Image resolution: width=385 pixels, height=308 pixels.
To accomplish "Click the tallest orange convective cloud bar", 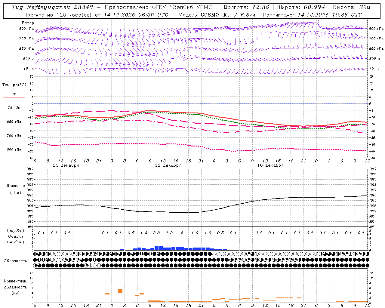I will (120, 291).
